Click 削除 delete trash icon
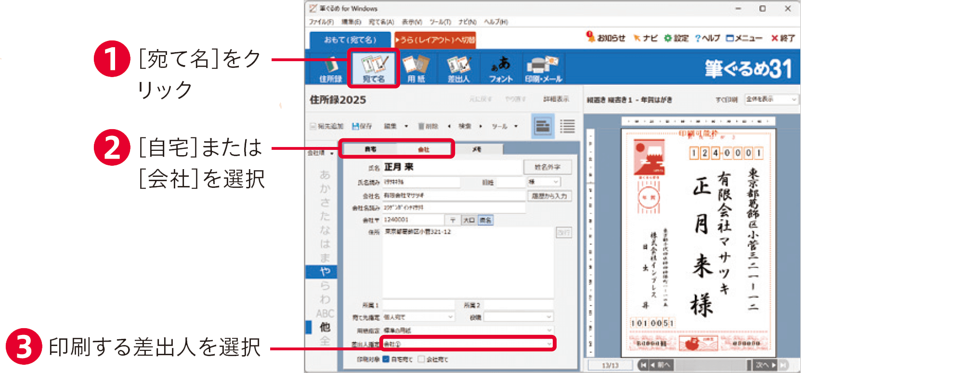The width and height of the screenshot is (963, 373). (428, 126)
